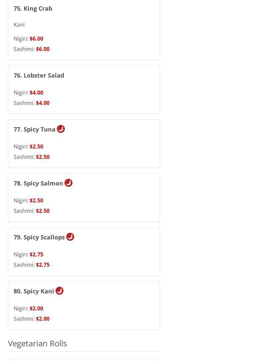Click the spicy pepper icon beside Spicy Salmon

pyautogui.click(x=68, y=183)
